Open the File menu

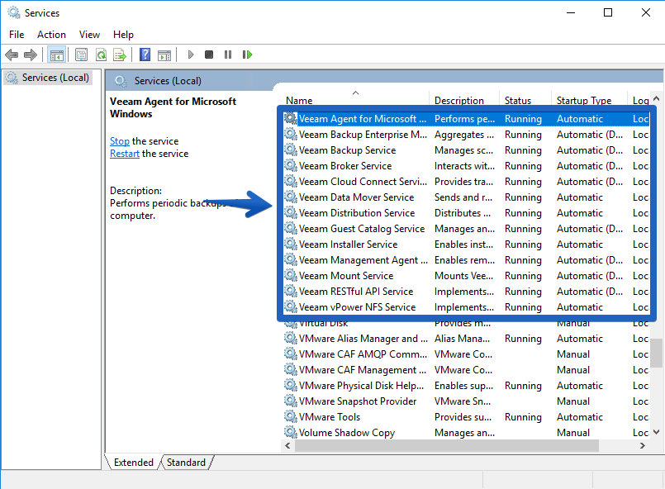click(x=17, y=35)
